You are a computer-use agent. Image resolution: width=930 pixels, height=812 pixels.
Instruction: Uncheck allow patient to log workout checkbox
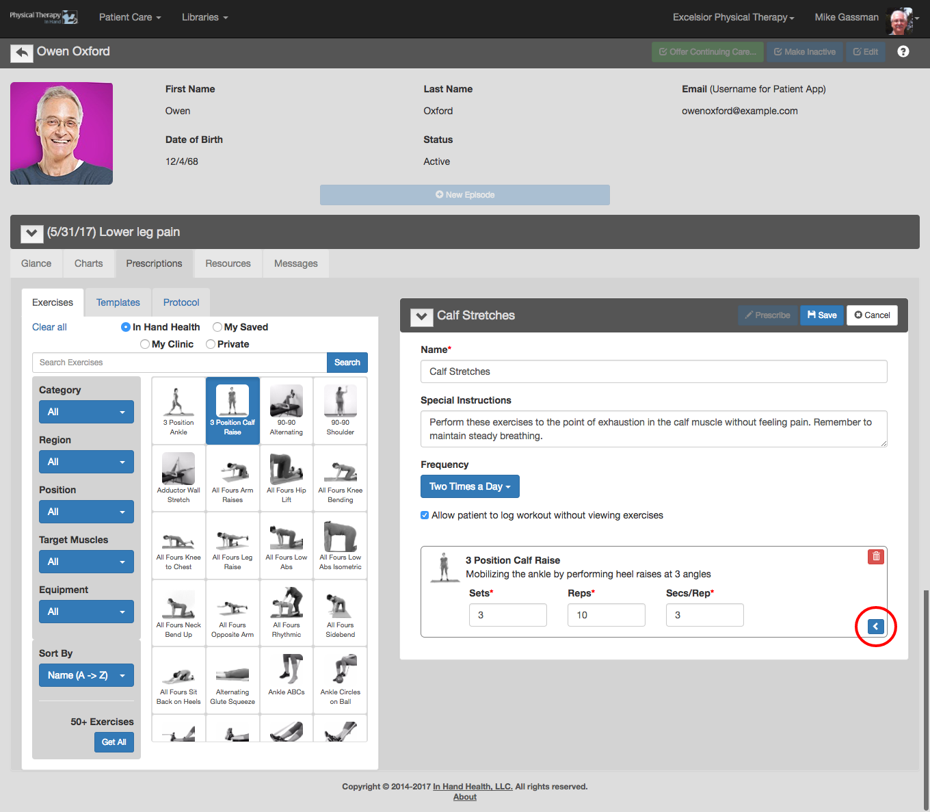pos(425,515)
